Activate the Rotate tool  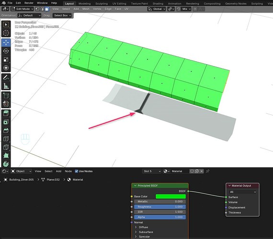pos(6,51)
